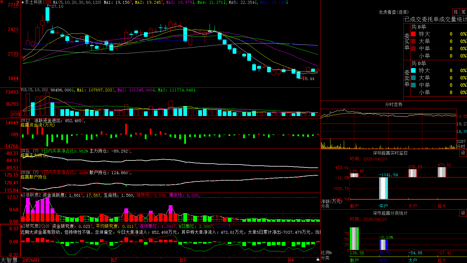
Task: Click the SVZJ indicator name
Action: (25, 121)
